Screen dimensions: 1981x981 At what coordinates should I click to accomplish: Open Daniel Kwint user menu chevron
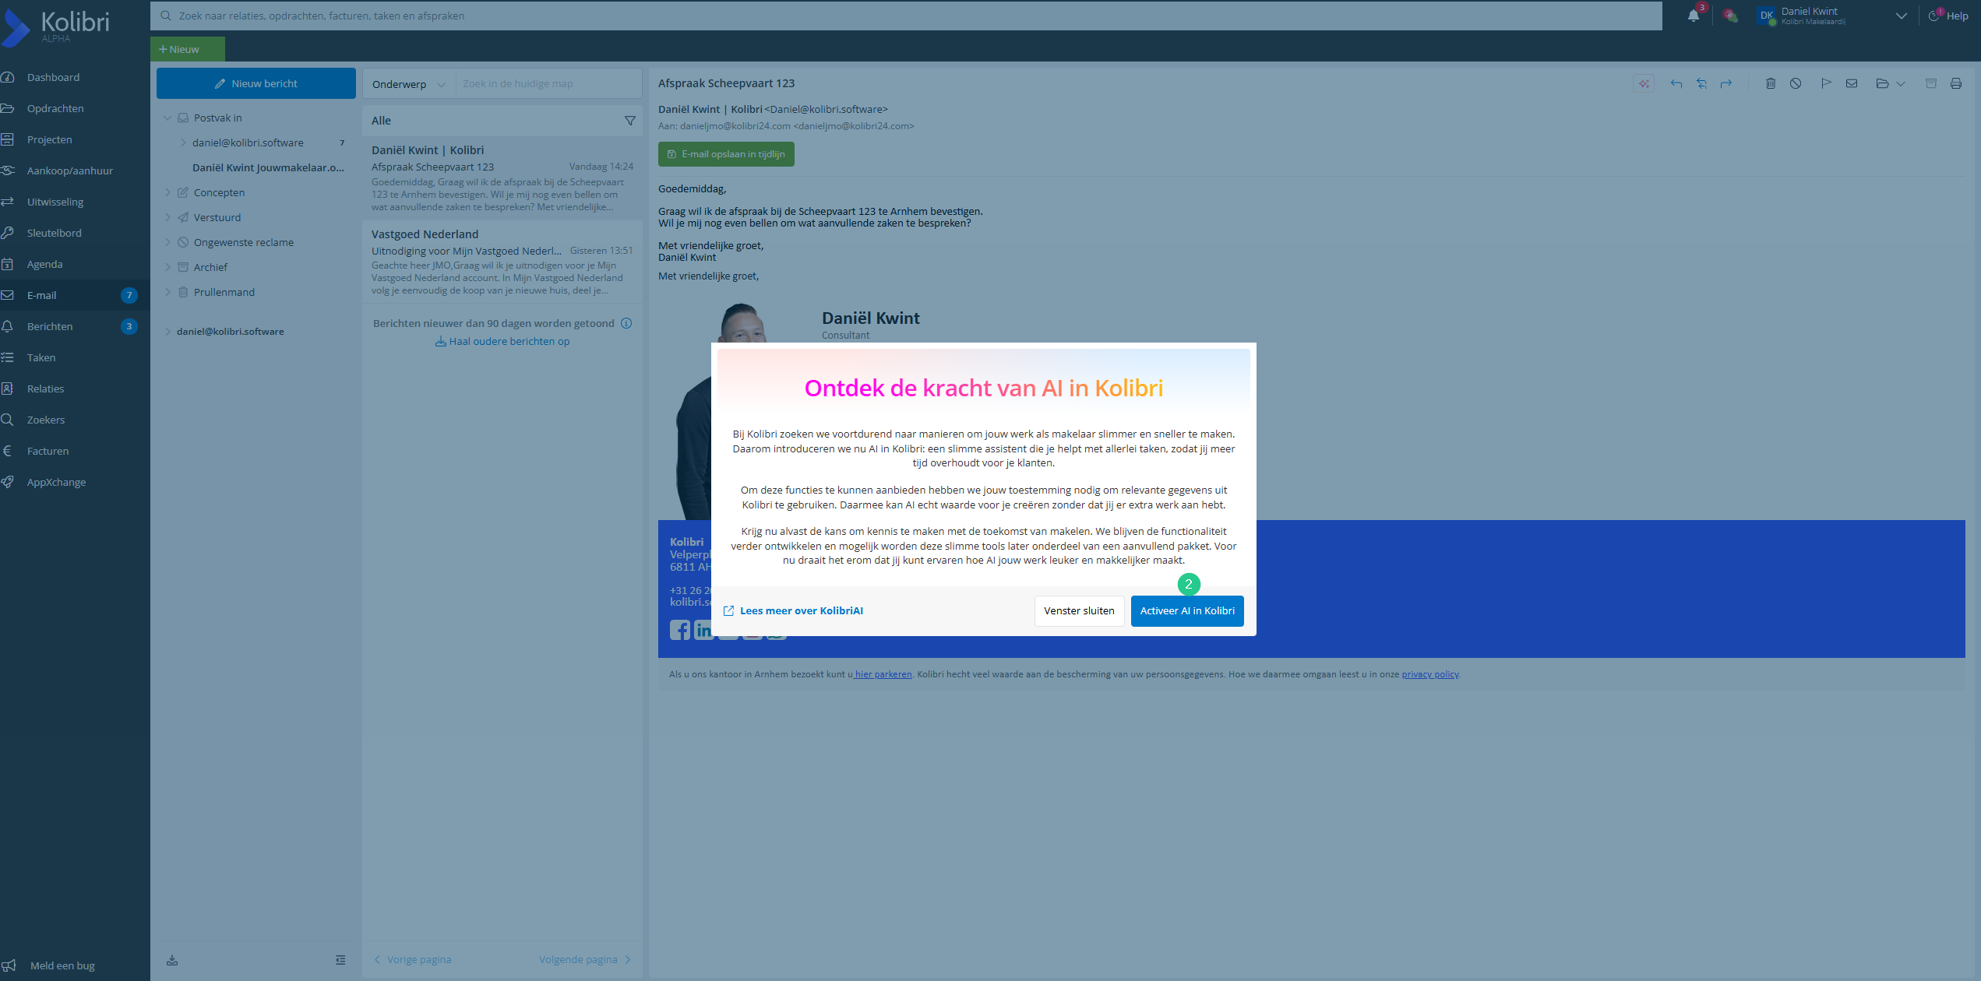coord(1902,16)
